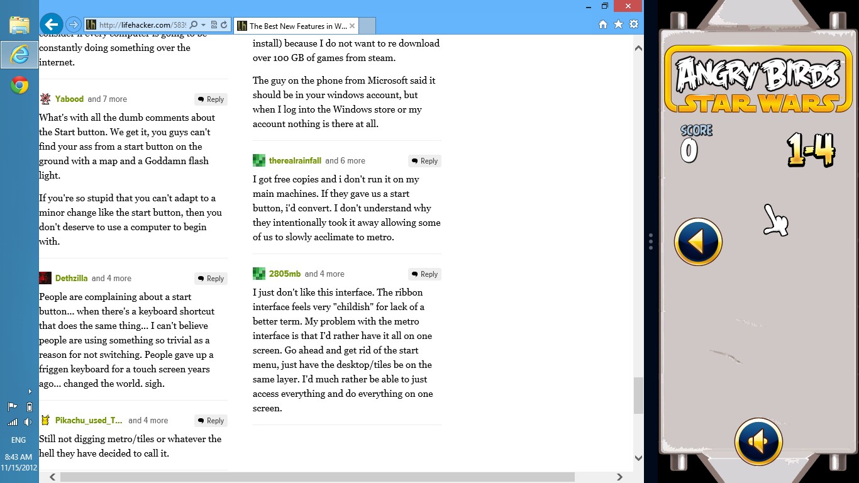The image size is (859, 483).
Task: Click the vertical scrollbar up arrow
Action: tap(638, 48)
